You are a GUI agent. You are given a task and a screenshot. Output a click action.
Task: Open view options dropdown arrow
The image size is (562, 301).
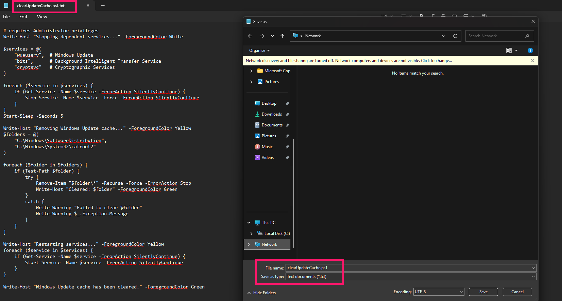[x=516, y=51]
